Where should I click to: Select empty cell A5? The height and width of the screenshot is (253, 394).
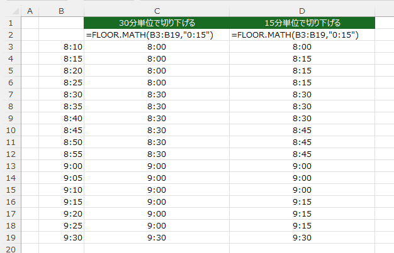pyautogui.click(x=30, y=71)
